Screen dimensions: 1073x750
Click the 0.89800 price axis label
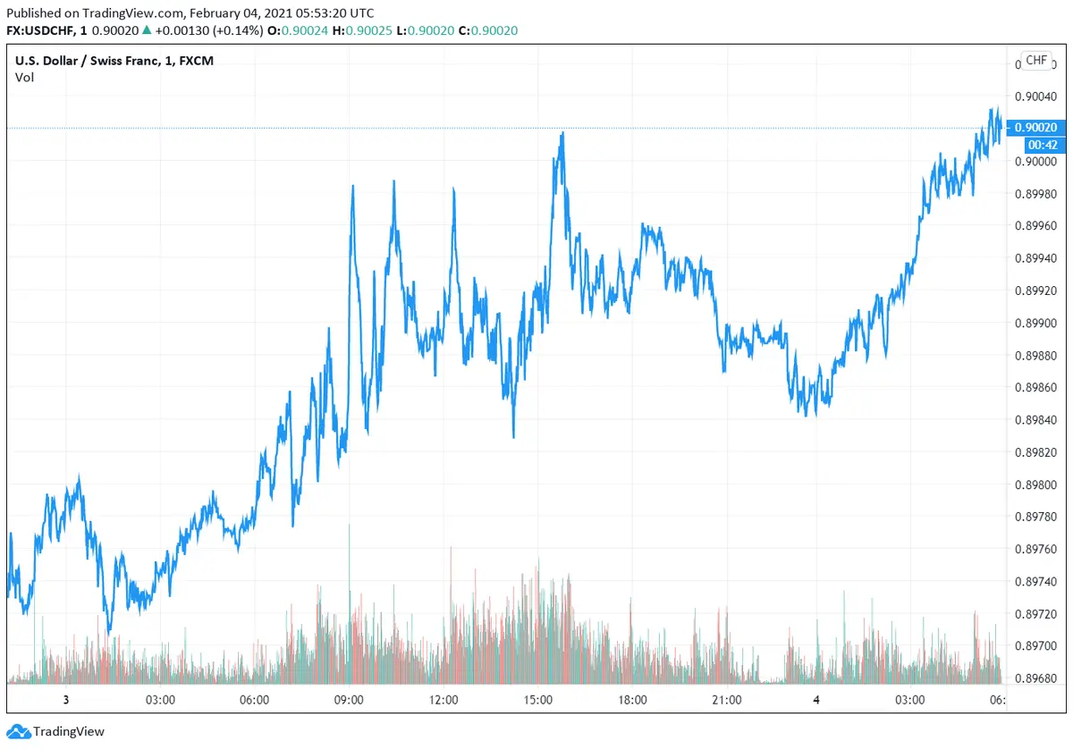[x=1034, y=485]
